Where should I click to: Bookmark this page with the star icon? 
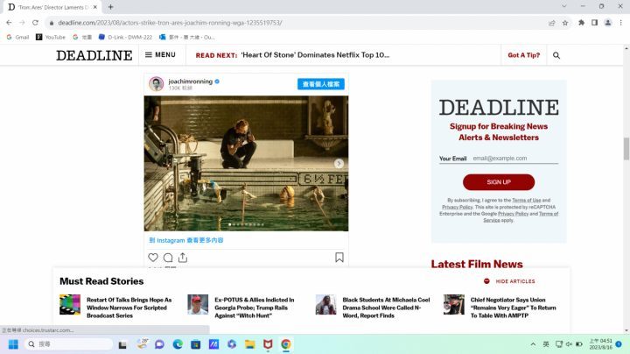(565, 23)
